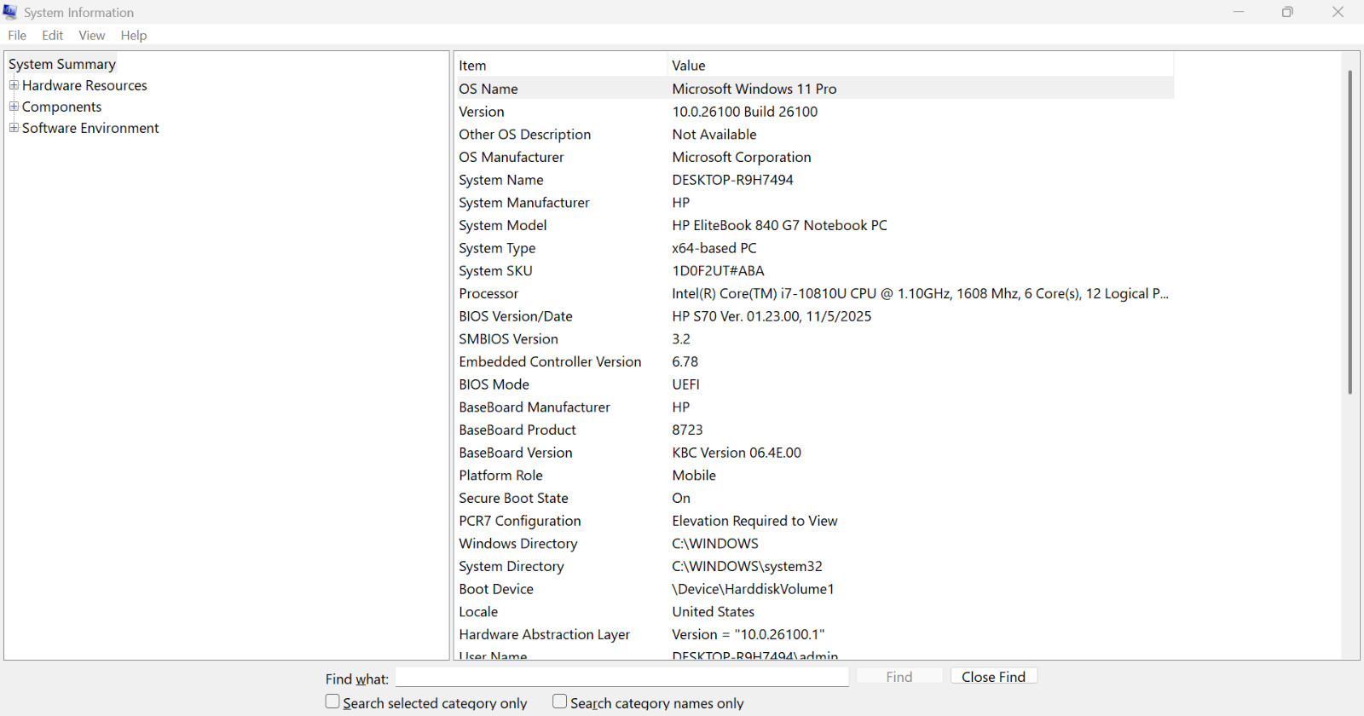
Task: Click the System Model item
Action: [503, 226]
